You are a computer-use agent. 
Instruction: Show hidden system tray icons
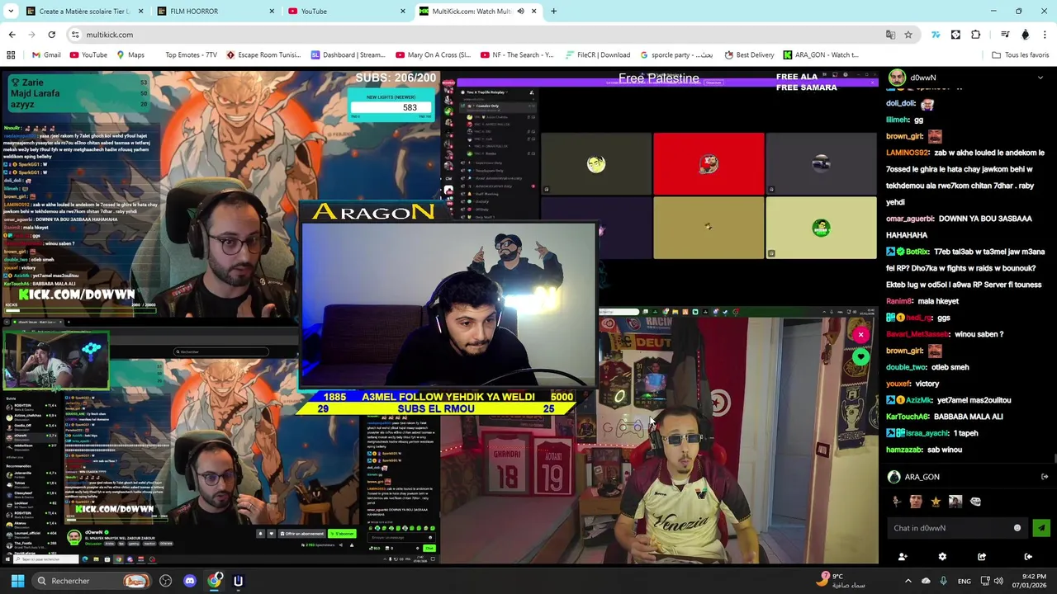pyautogui.click(x=908, y=581)
